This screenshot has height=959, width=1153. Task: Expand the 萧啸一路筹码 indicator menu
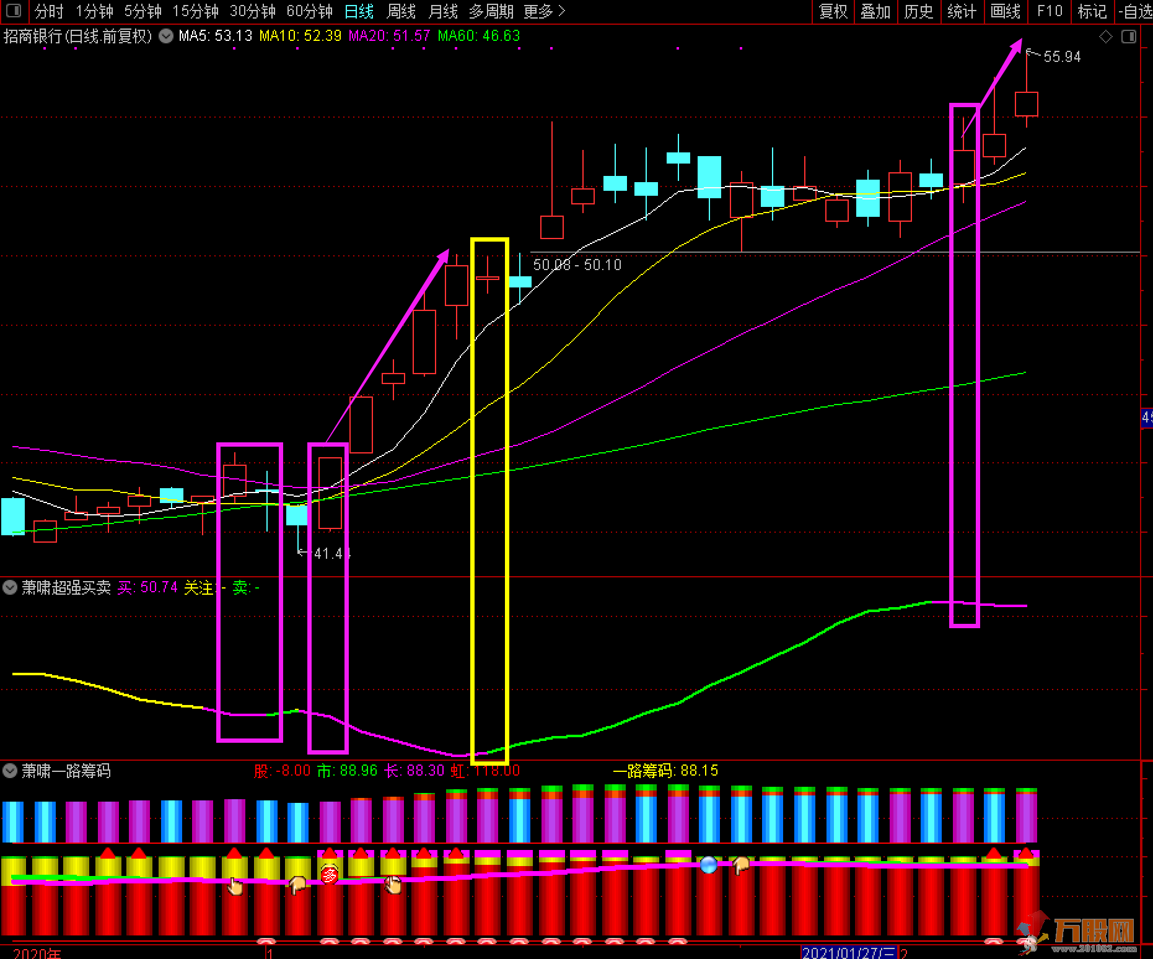[10, 771]
